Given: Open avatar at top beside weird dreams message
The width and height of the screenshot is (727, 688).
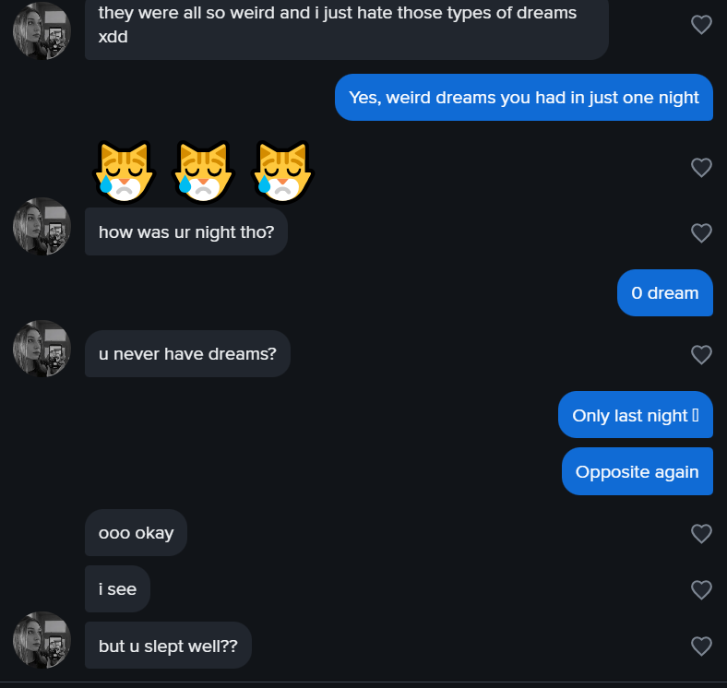Looking at the screenshot, I should click(42, 30).
